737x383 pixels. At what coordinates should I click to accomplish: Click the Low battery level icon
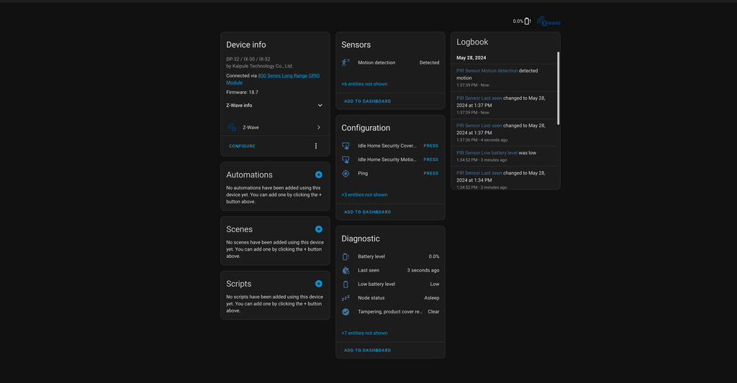pos(345,284)
